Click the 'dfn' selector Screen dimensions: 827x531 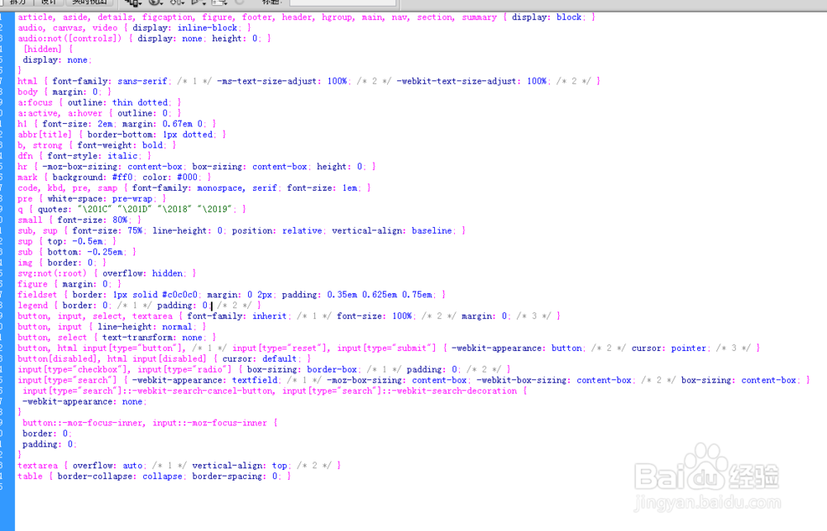(26, 156)
